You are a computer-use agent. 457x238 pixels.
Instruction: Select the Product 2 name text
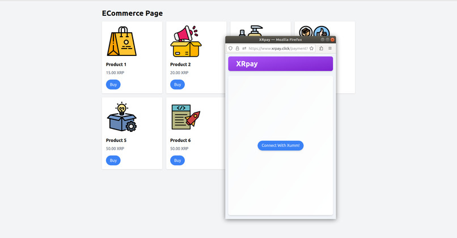point(180,64)
